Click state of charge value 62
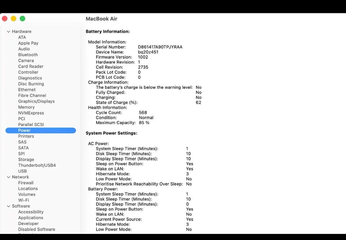This screenshot has width=346, height=240. pyautogui.click(x=198, y=103)
